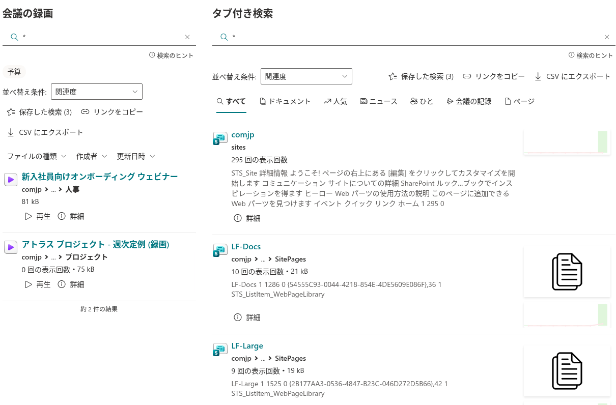
Task: Open 検索のヒント in 会議の録画 panel
Action: [x=172, y=55]
